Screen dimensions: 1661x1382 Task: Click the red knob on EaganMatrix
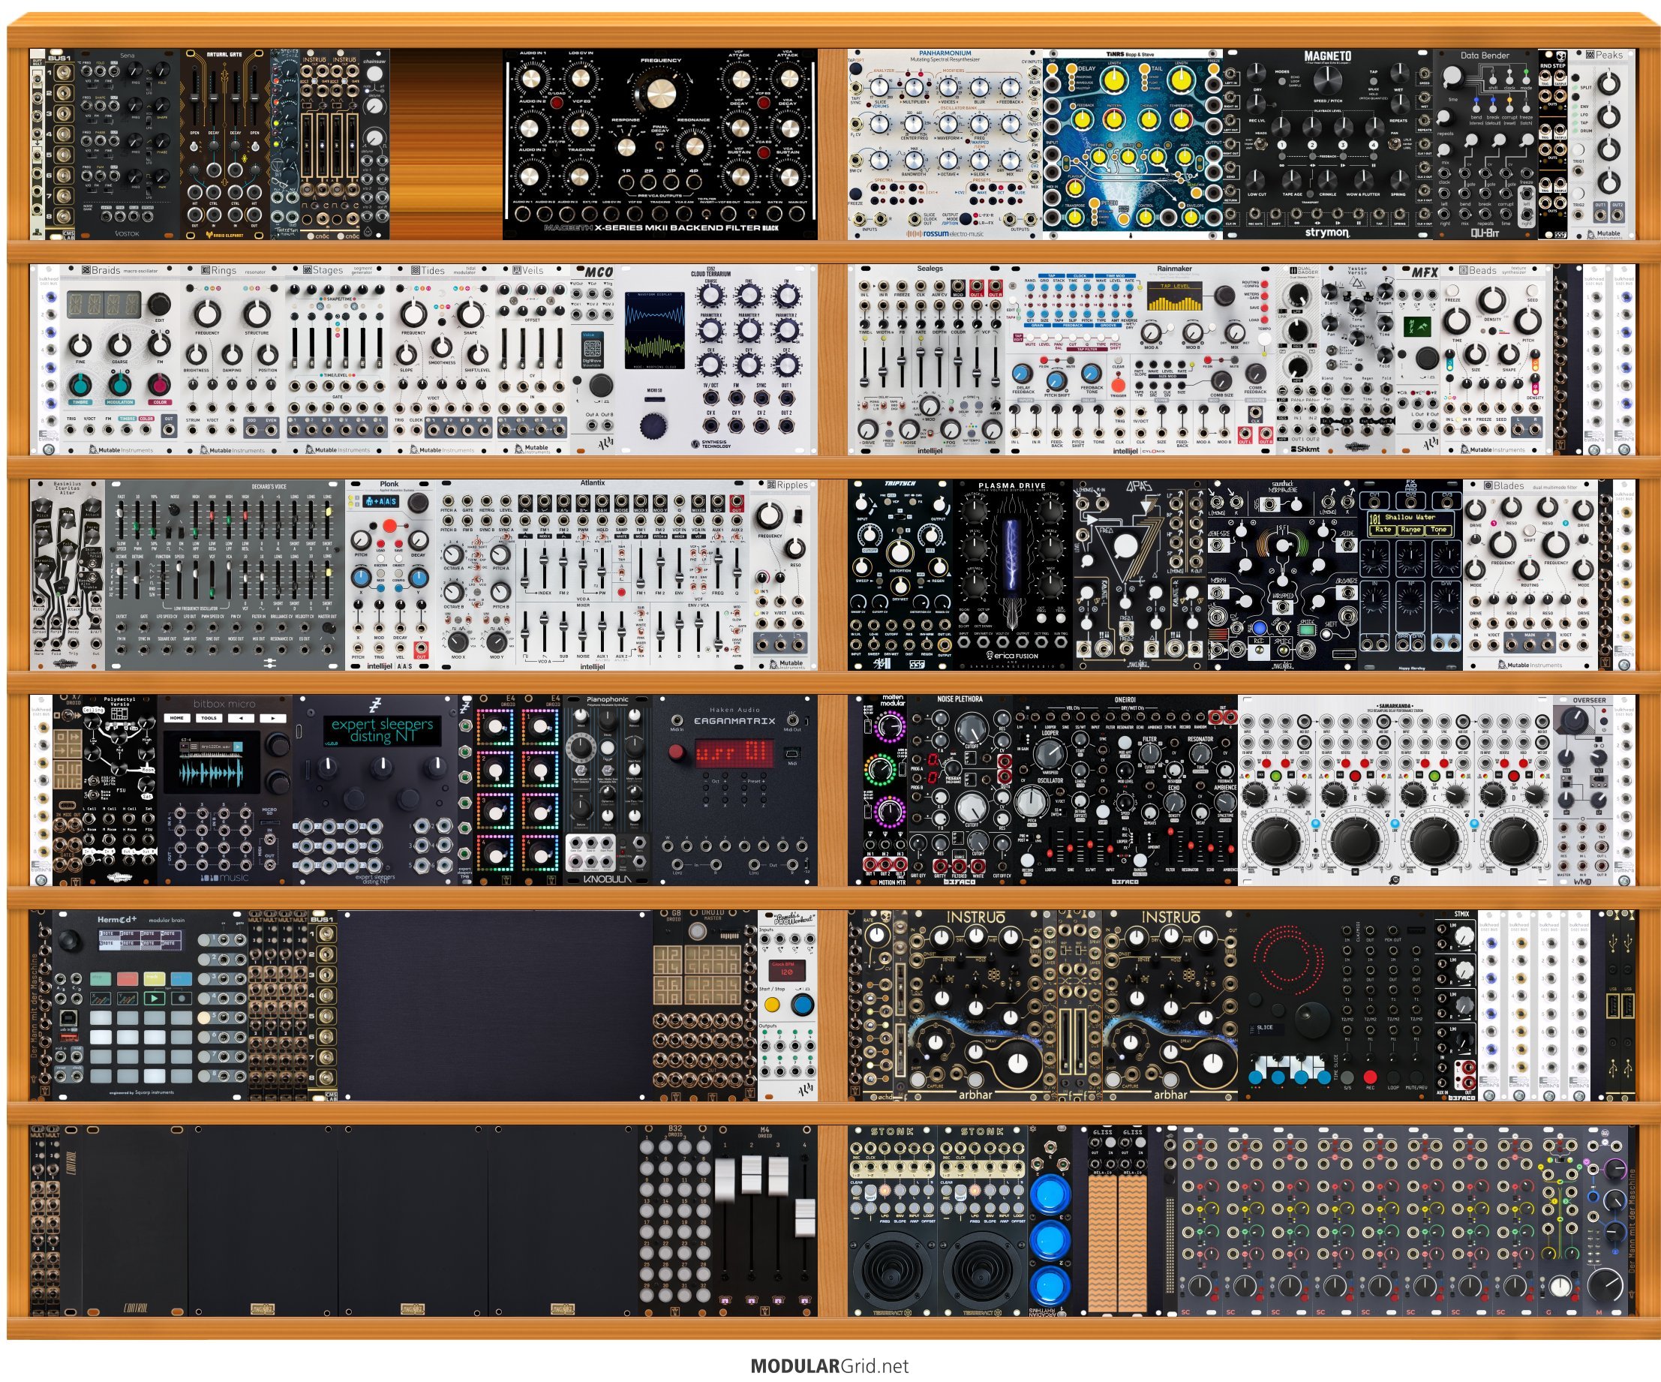[677, 753]
